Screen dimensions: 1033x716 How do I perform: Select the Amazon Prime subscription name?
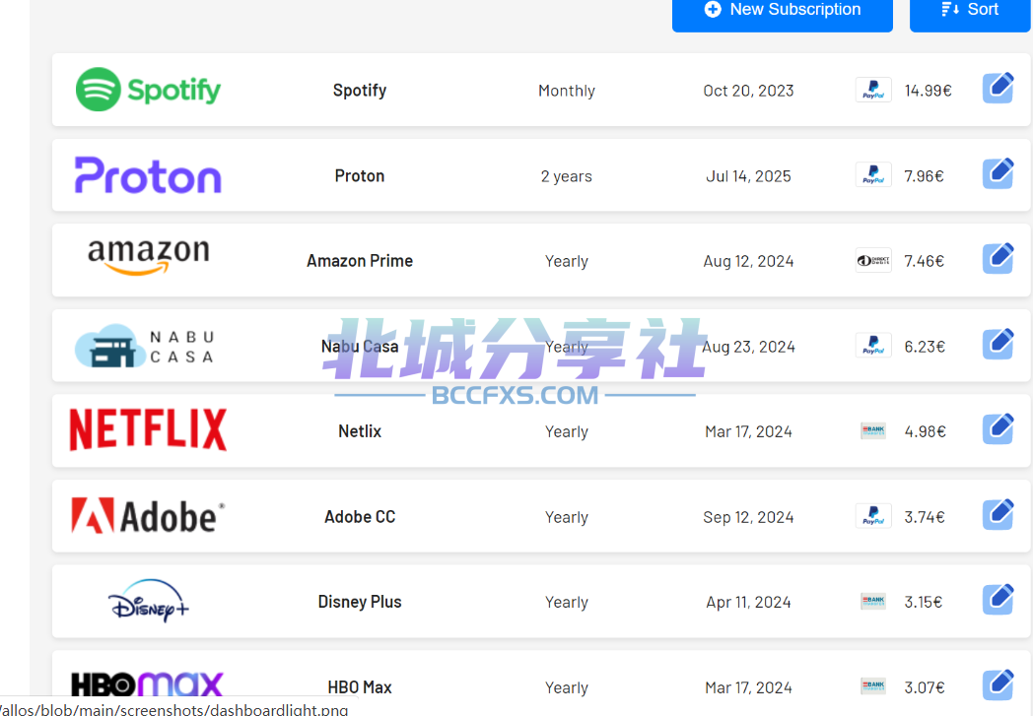pyautogui.click(x=360, y=261)
